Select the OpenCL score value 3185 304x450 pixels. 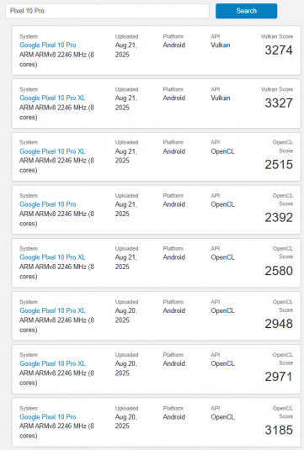(x=279, y=430)
